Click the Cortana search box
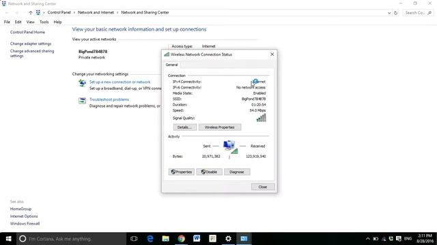Screen dimensions: 437x245 [x=71, y=239]
